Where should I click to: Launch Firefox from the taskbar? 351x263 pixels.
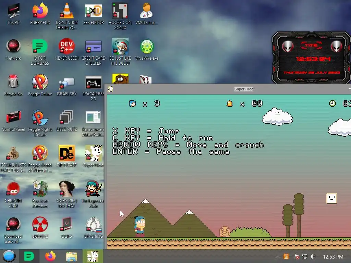[50, 256]
